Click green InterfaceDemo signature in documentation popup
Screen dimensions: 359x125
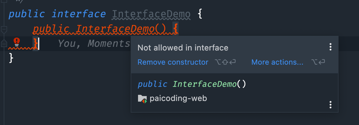click(205, 84)
